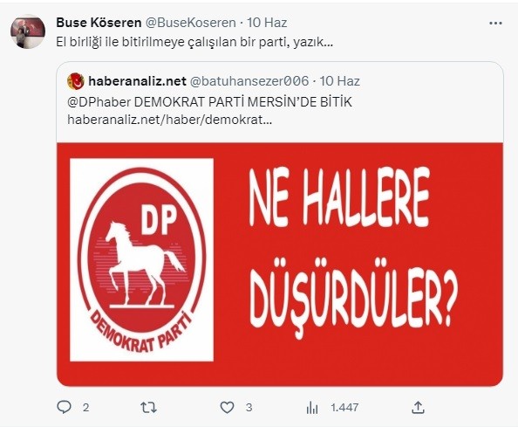Select the main tweet text about parti
518x427 pixels.
pyautogui.click(x=194, y=42)
